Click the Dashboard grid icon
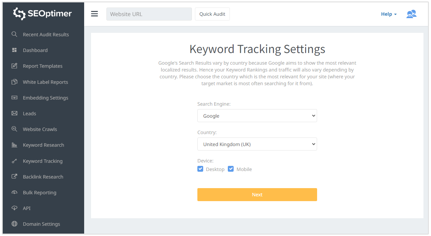 14,50
